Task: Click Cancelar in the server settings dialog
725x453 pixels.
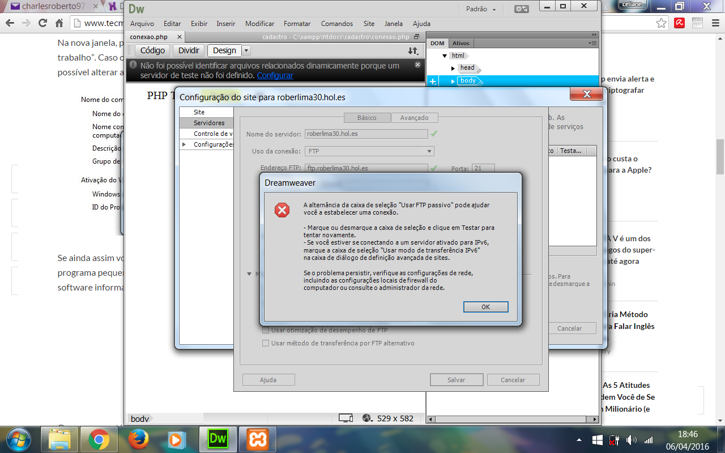Action: 513,380
